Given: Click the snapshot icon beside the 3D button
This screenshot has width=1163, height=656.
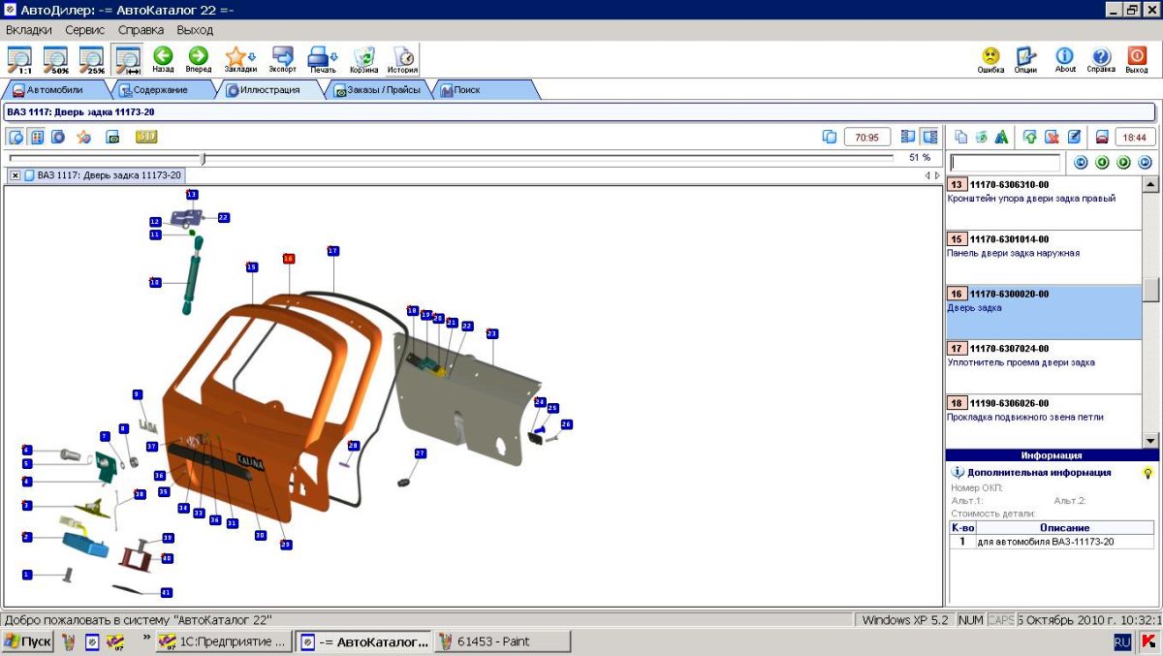Looking at the screenshot, I should (112, 137).
